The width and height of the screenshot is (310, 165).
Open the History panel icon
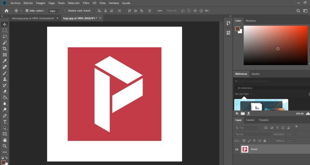(228, 23)
